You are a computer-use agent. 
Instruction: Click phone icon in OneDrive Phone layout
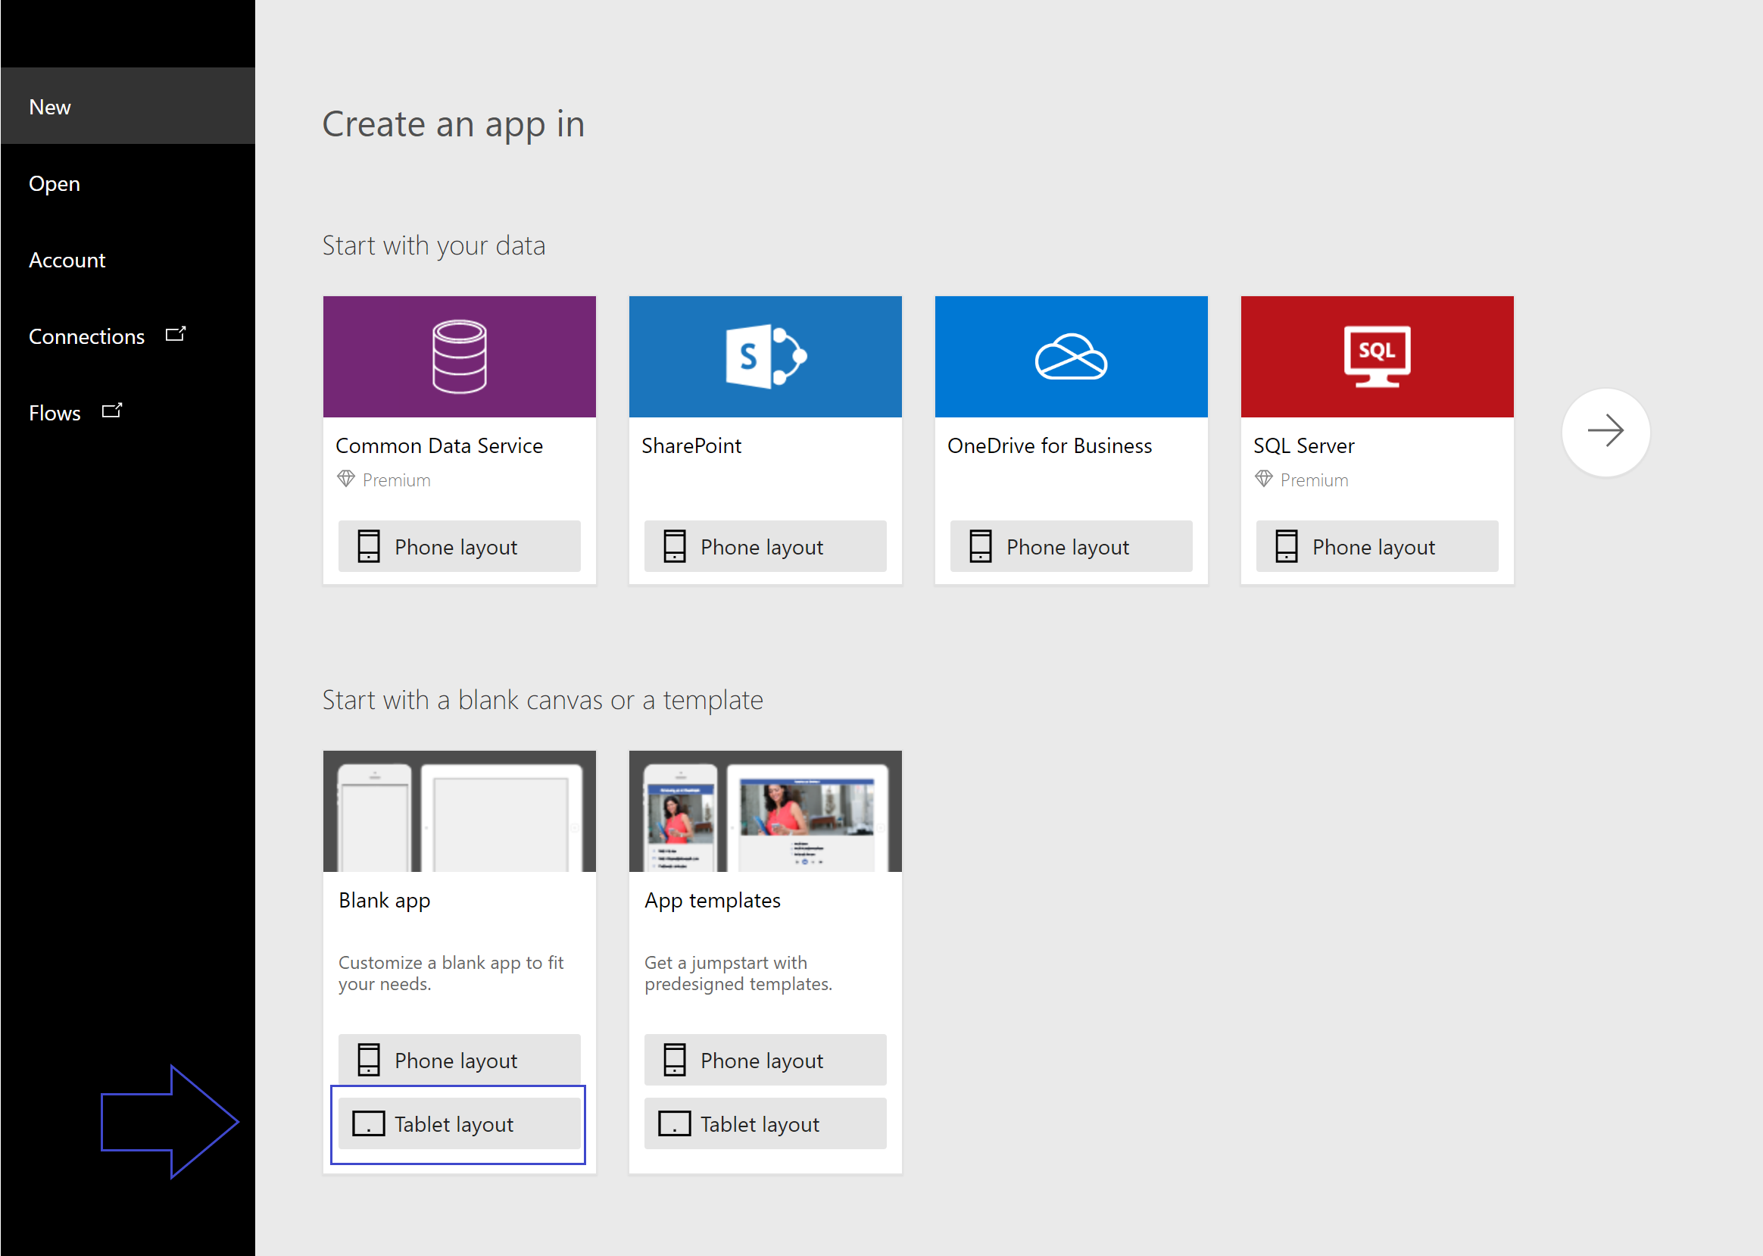[981, 546]
